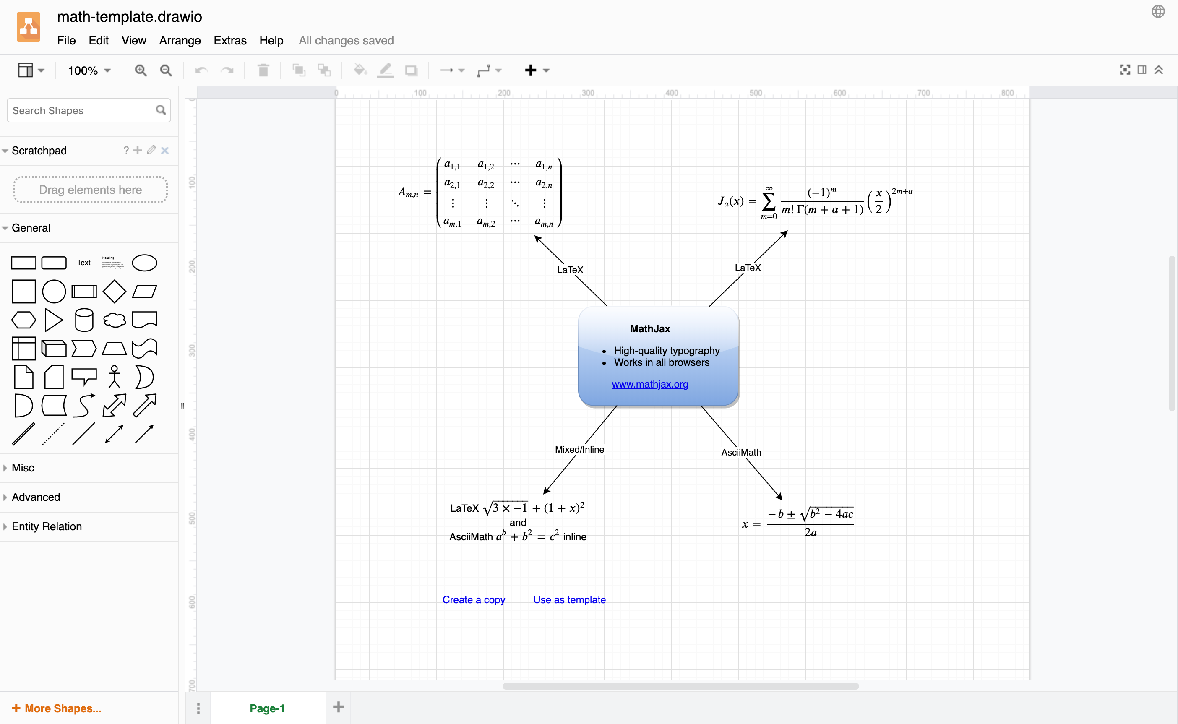Click the line style connector icon
The image size is (1178, 724).
484,70
